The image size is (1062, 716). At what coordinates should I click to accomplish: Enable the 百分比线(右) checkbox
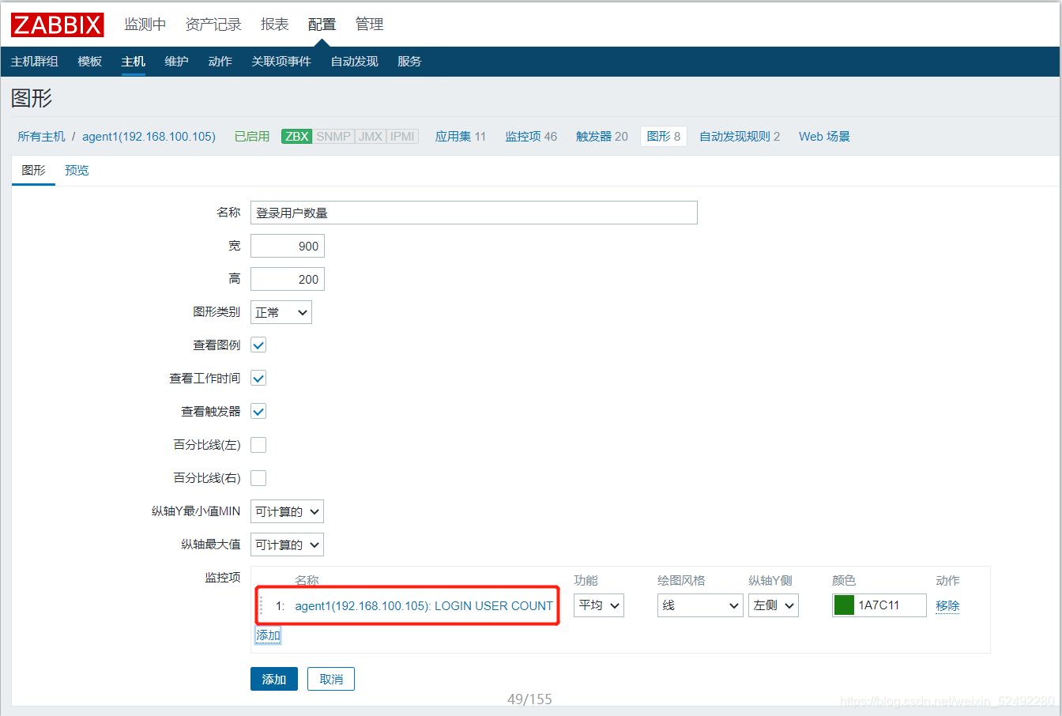258,478
